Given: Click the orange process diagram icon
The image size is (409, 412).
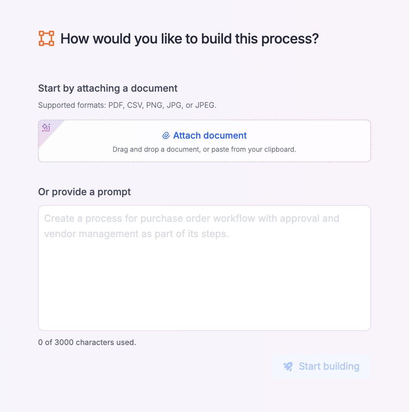Looking at the screenshot, I should click(x=47, y=39).
